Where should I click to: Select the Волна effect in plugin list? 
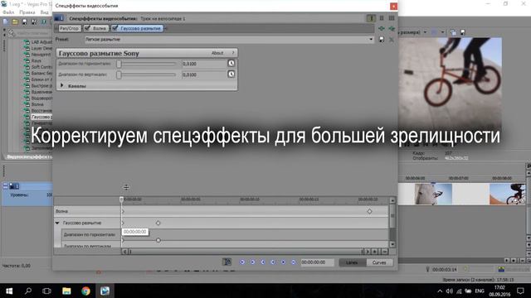(37, 104)
